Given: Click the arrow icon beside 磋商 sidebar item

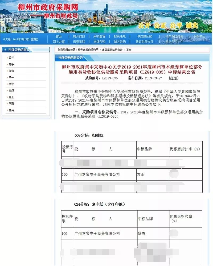Looking at the screenshot, I should [7, 110].
